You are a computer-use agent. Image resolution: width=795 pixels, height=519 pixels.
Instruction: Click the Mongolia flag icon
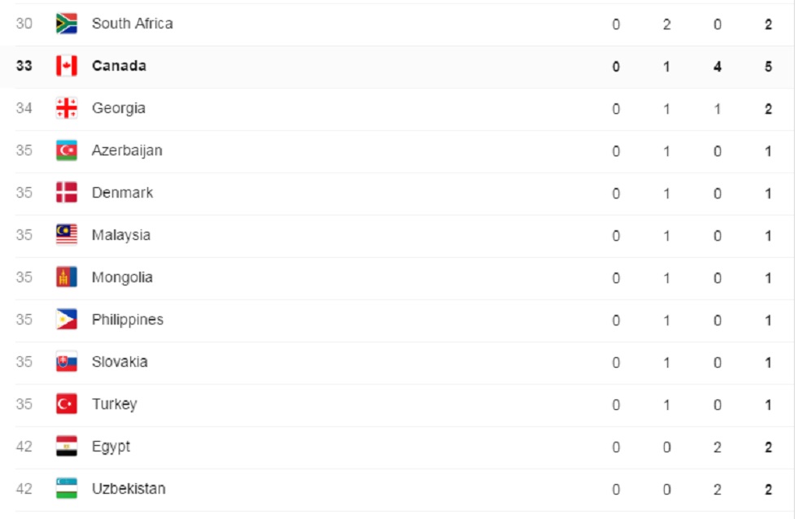(67, 277)
